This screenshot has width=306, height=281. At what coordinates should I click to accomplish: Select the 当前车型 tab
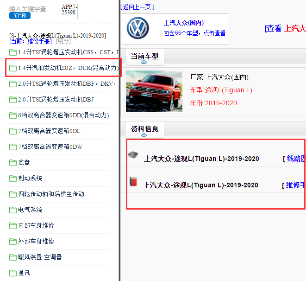pos(144,57)
